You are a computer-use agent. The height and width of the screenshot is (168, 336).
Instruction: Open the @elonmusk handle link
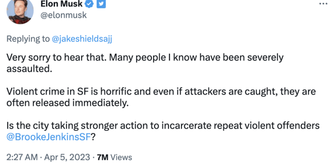64,15
